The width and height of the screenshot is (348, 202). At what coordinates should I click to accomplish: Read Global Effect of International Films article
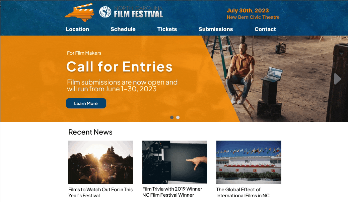[243, 193]
